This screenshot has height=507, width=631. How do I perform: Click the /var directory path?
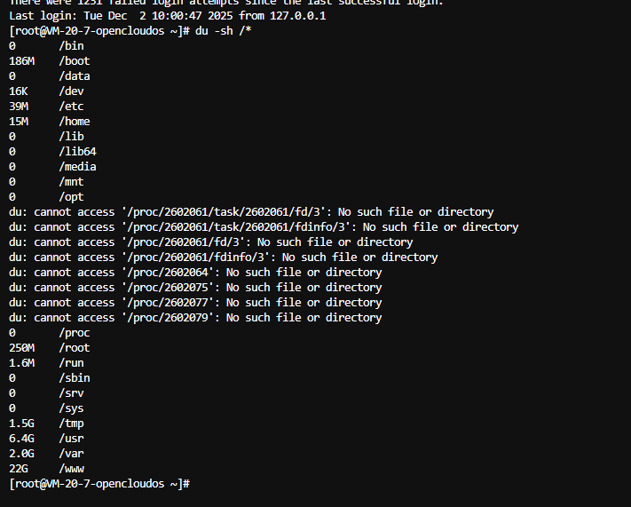pos(71,454)
